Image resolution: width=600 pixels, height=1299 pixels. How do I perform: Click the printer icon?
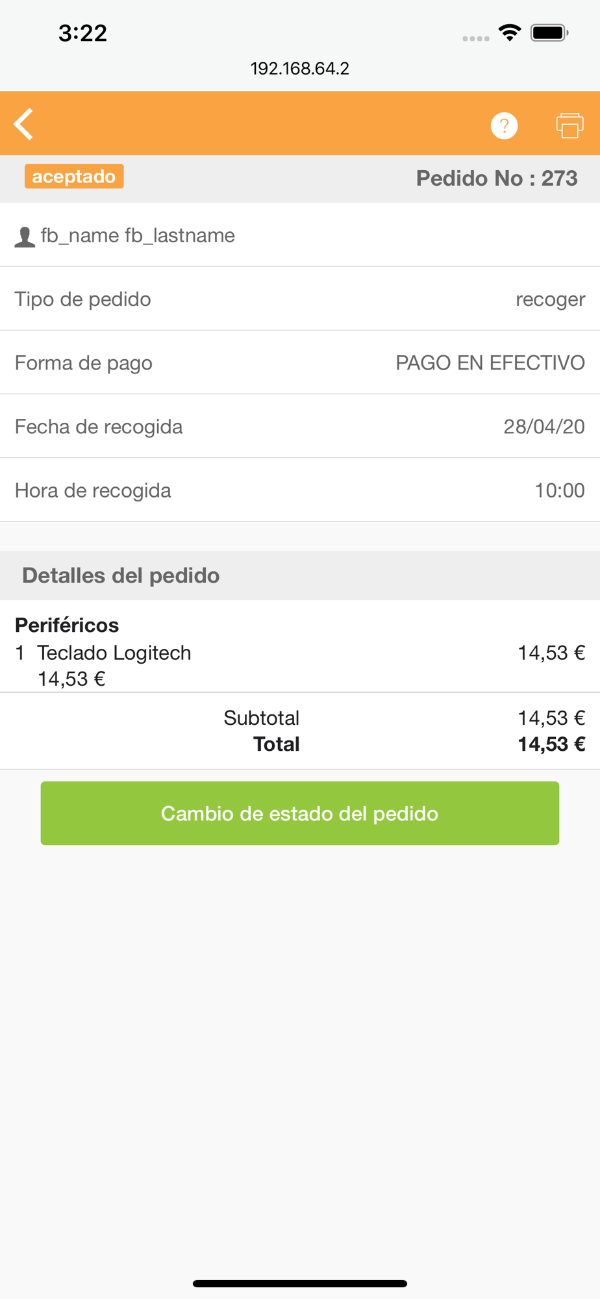pyautogui.click(x=569, y=125)
